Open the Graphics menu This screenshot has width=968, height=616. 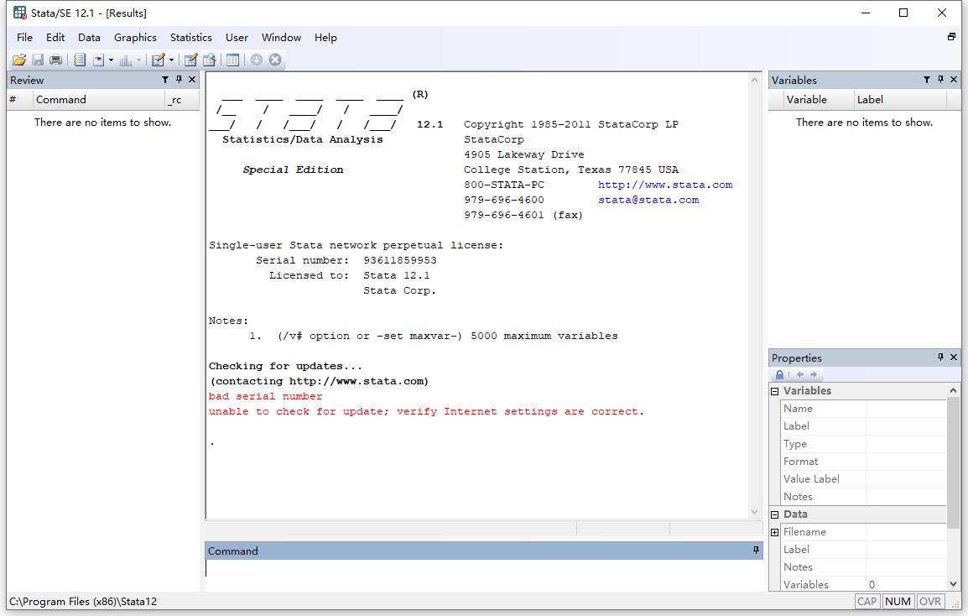(135, 37)
